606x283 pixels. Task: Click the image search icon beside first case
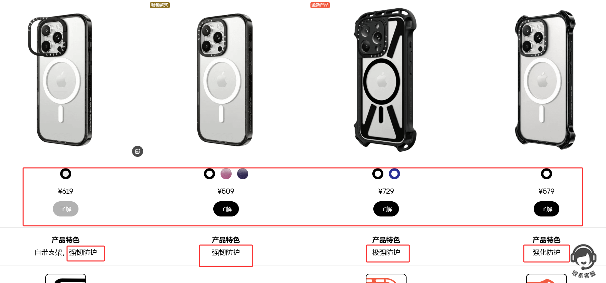[138, 151]
